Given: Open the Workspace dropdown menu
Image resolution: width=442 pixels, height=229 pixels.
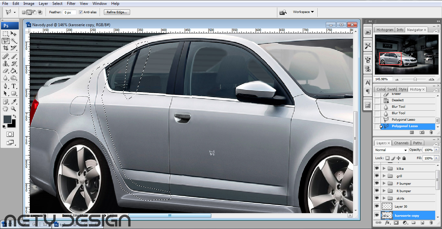Looking at the screenshot, I should click(x=304, y=12).
